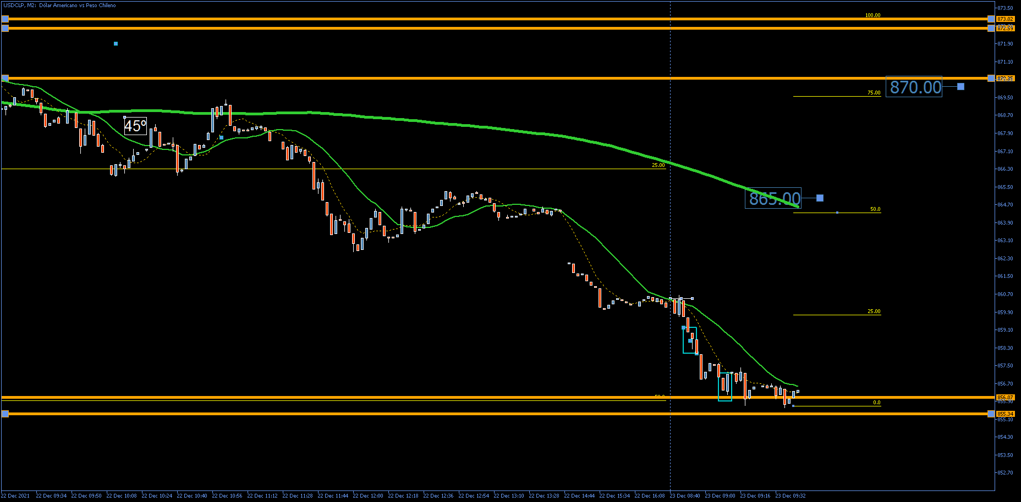The width and height of the screenshot is (1021, 502).
Task: Click the 22 Dec 15:34 time label
Action: (x=614, y=496)
